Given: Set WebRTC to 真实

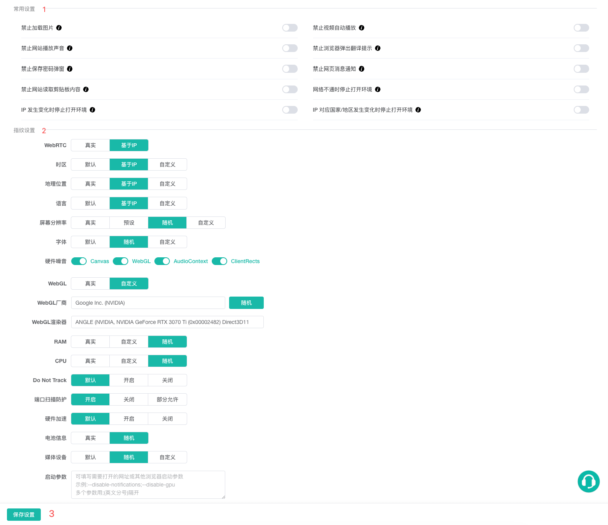Looking at the screenshot, I should tap(90, 145).
